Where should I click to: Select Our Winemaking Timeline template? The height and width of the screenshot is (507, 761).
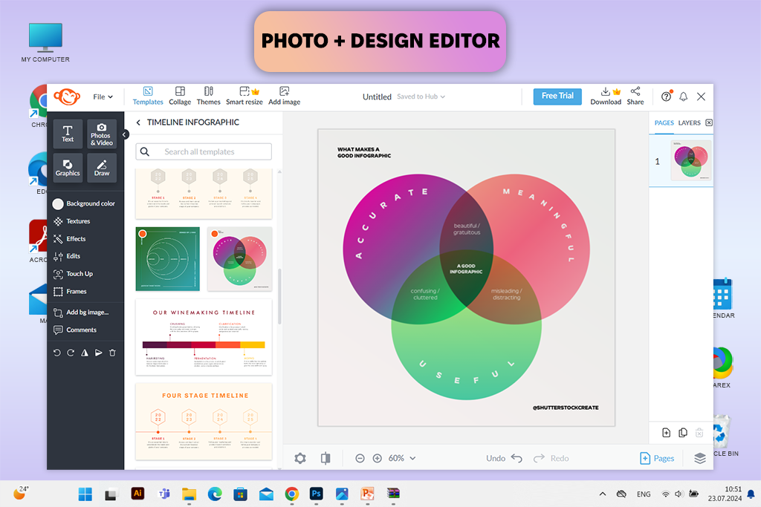pyautogui.click(x=204, y=337)
